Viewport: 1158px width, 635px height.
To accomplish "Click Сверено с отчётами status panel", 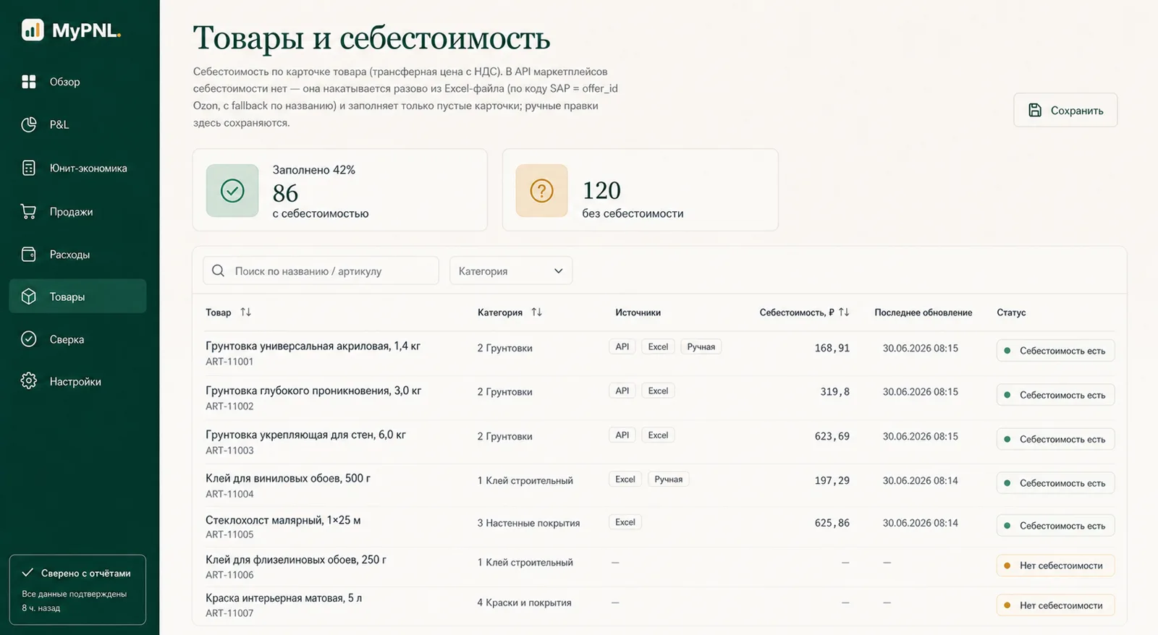I will coord(77,589).
